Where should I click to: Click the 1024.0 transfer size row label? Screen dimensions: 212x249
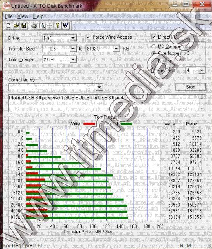17,199
